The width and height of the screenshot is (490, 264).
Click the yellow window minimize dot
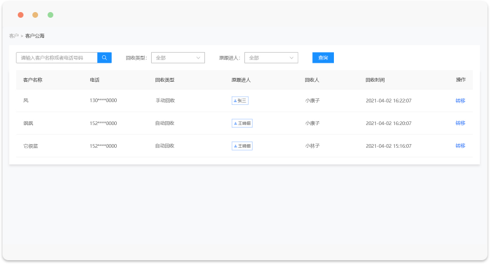click(35, 15)
